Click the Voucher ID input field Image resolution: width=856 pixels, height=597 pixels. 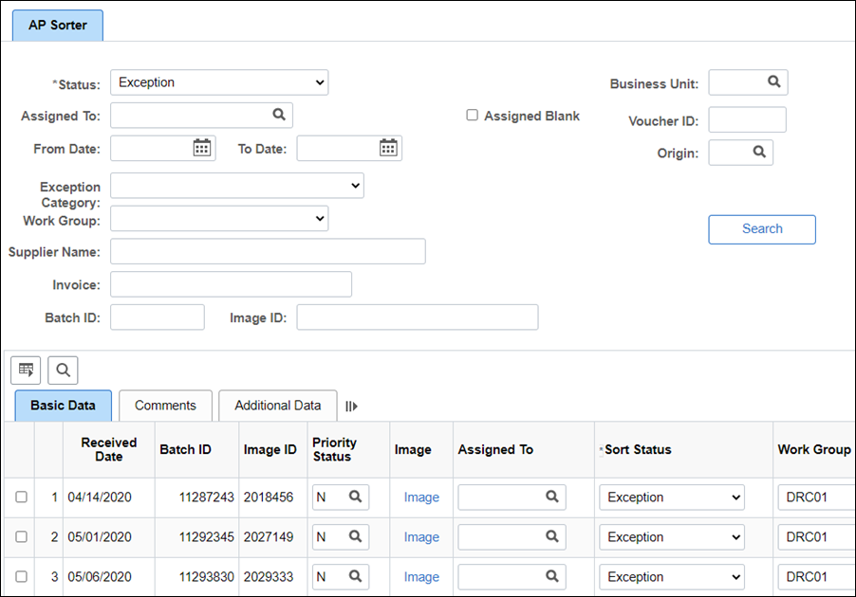pyautogui.click(x=748, y=120)
